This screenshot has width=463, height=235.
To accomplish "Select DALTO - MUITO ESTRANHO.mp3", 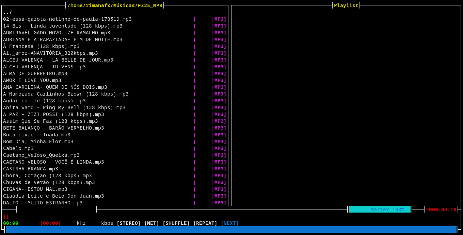I will (43, 203).
